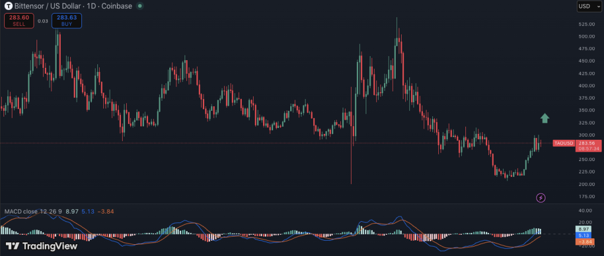
Task: Click the 40.00 MACD axis label
Action: 585,211
